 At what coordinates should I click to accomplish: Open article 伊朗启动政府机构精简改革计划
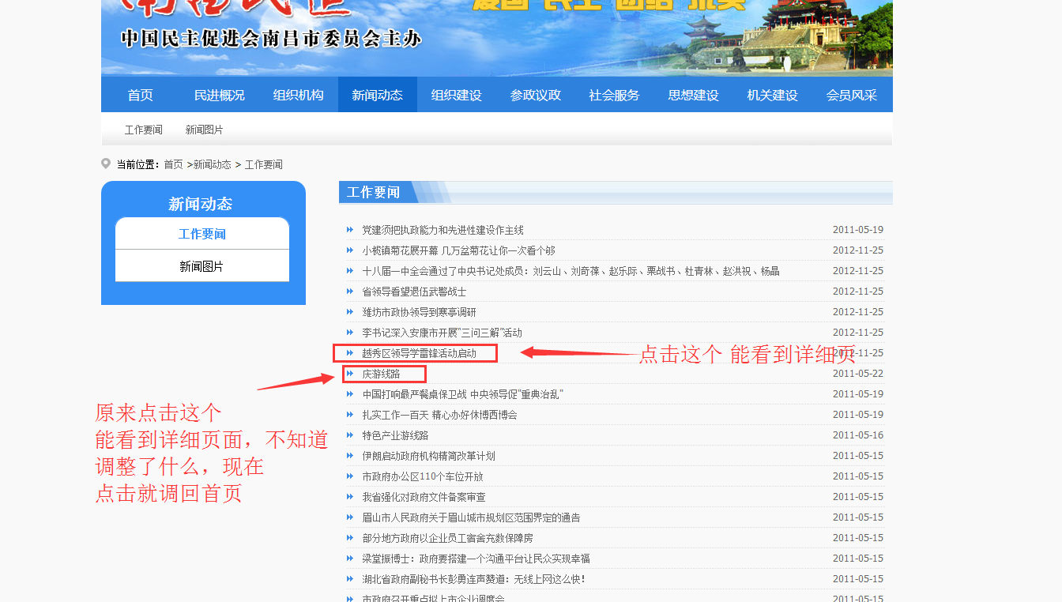(x=428, y=456)
